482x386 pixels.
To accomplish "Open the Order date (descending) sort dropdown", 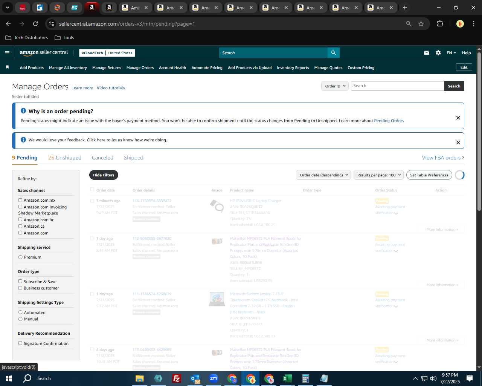I will pos(323,175).
